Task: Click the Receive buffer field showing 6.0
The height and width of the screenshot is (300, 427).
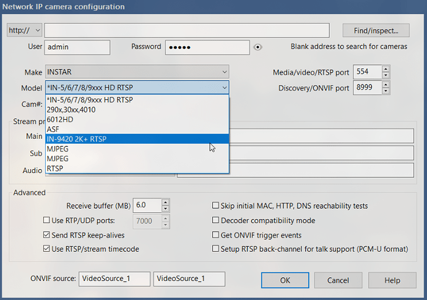Action: tap(147, 206)
